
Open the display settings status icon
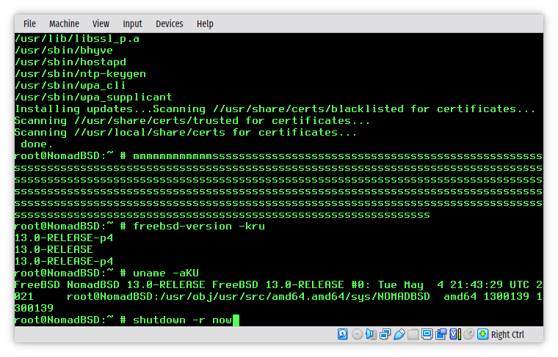point(427,334)
